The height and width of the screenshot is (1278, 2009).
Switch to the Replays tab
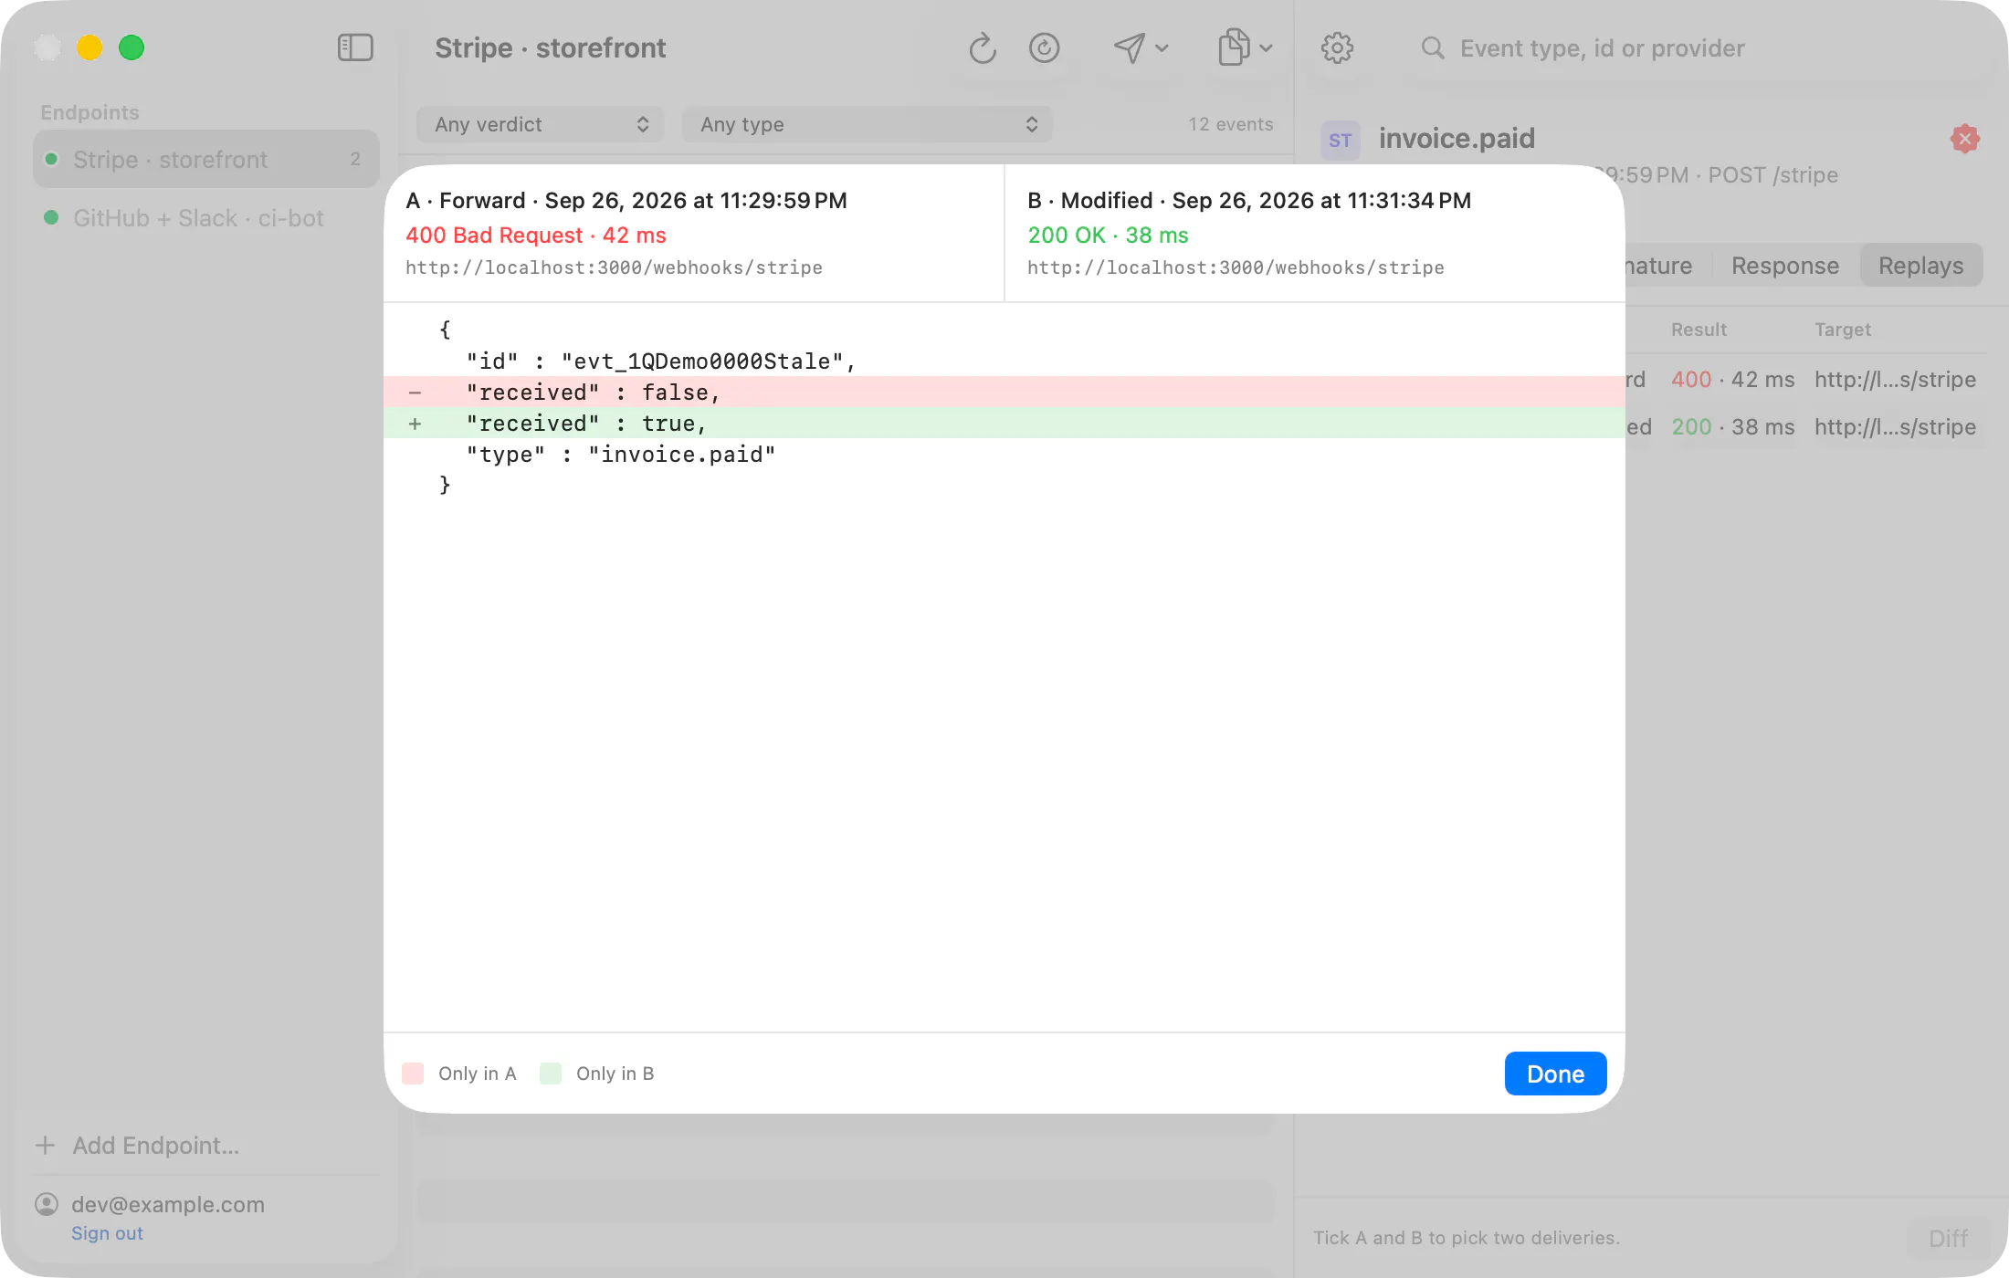1920,266
